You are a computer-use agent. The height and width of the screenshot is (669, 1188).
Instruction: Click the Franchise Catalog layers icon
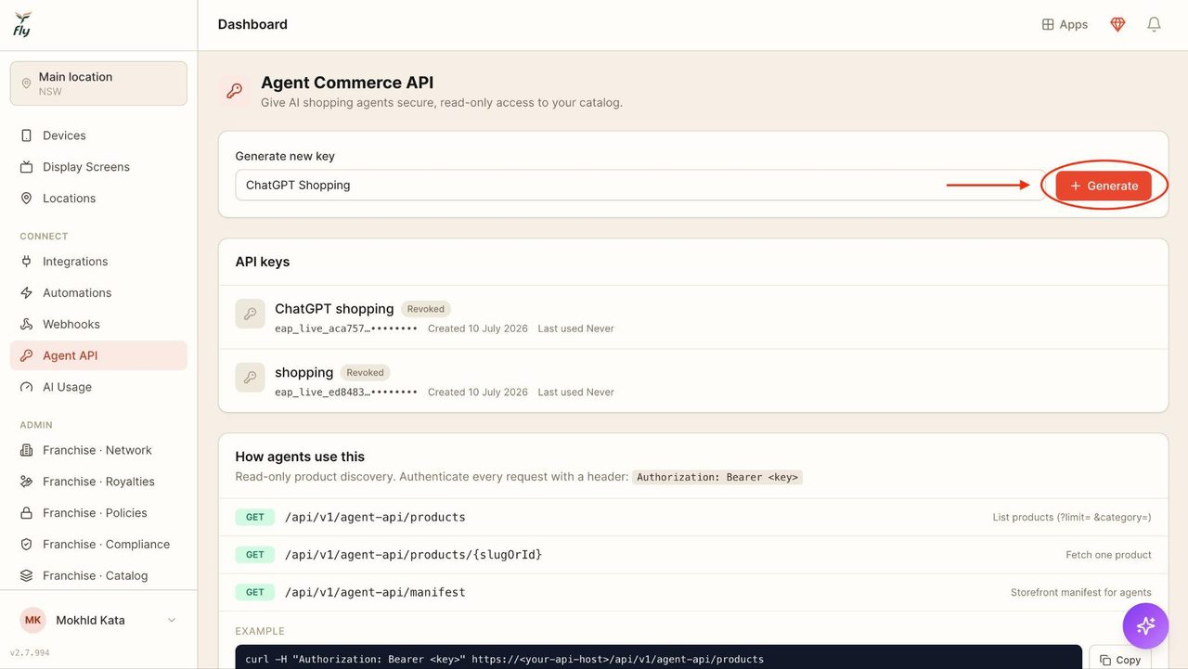click(x=26, y=576)
